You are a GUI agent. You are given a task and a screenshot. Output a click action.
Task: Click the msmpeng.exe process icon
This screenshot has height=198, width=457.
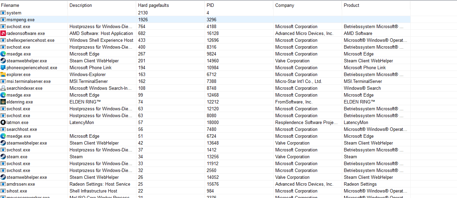(x=3, y=20)
